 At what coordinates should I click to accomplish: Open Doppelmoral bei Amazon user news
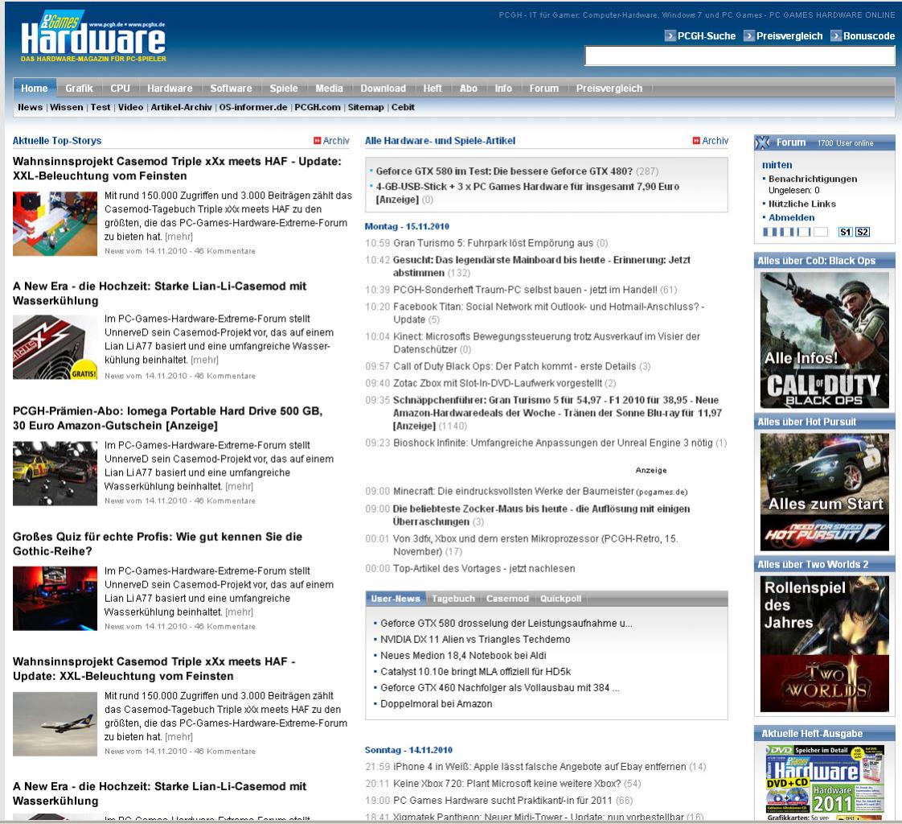[436, 703]
